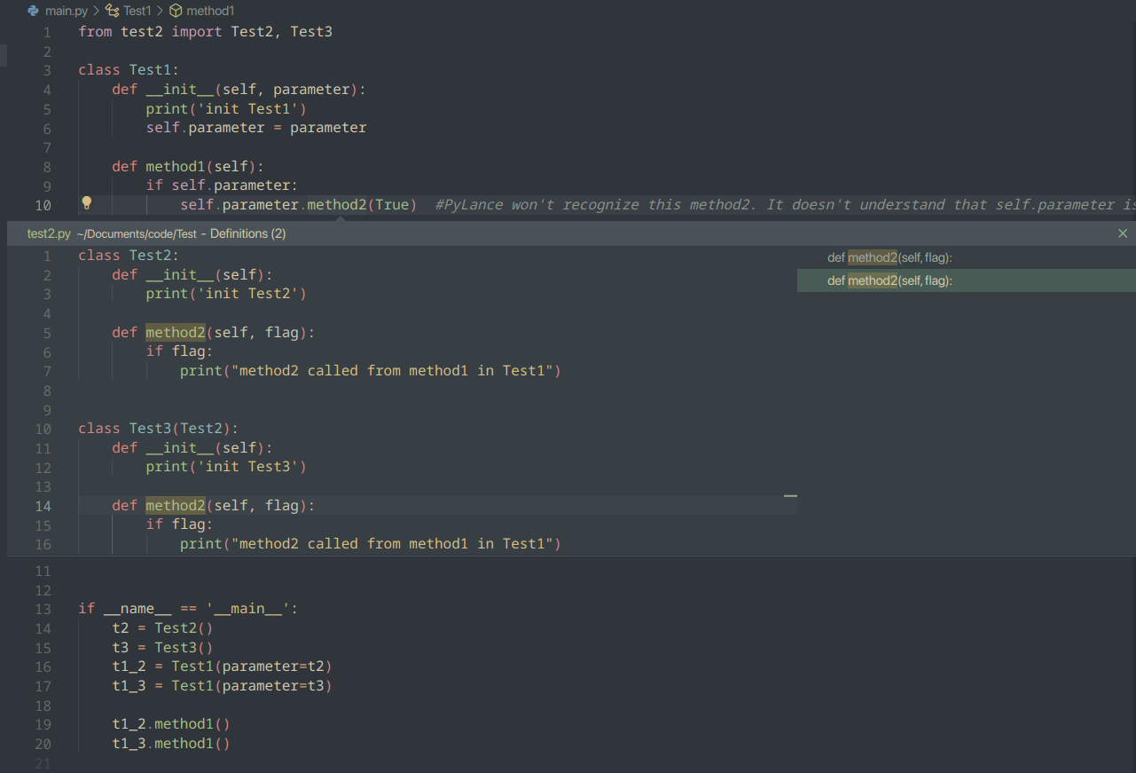Open quick fixes via the lightbulb on line 10
This screenshot has height=773, width=1136.
click(86, 203)
